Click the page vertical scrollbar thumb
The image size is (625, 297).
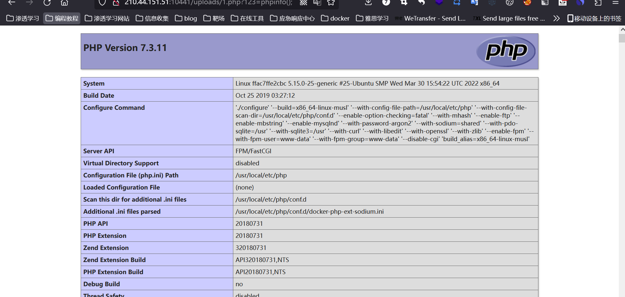(x=622, y=38)
